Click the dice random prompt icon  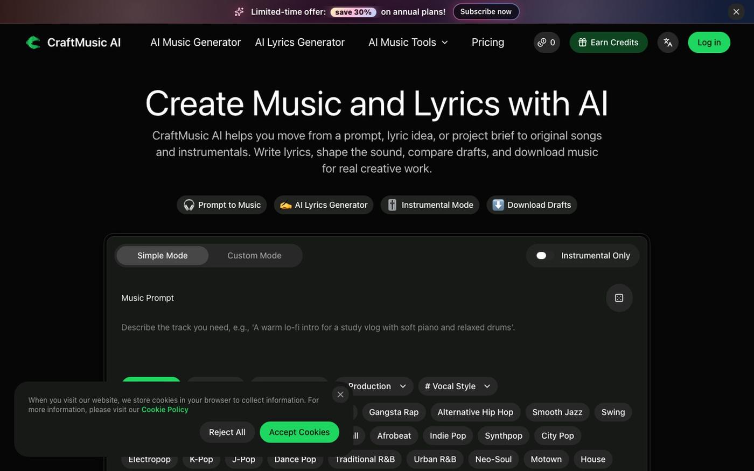(x=619, y=298)
